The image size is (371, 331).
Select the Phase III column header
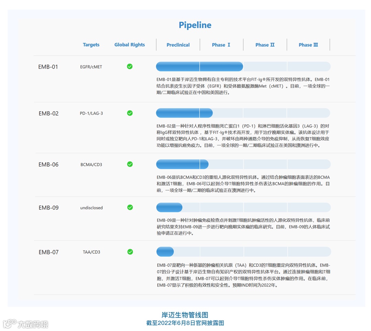point(308,45)
